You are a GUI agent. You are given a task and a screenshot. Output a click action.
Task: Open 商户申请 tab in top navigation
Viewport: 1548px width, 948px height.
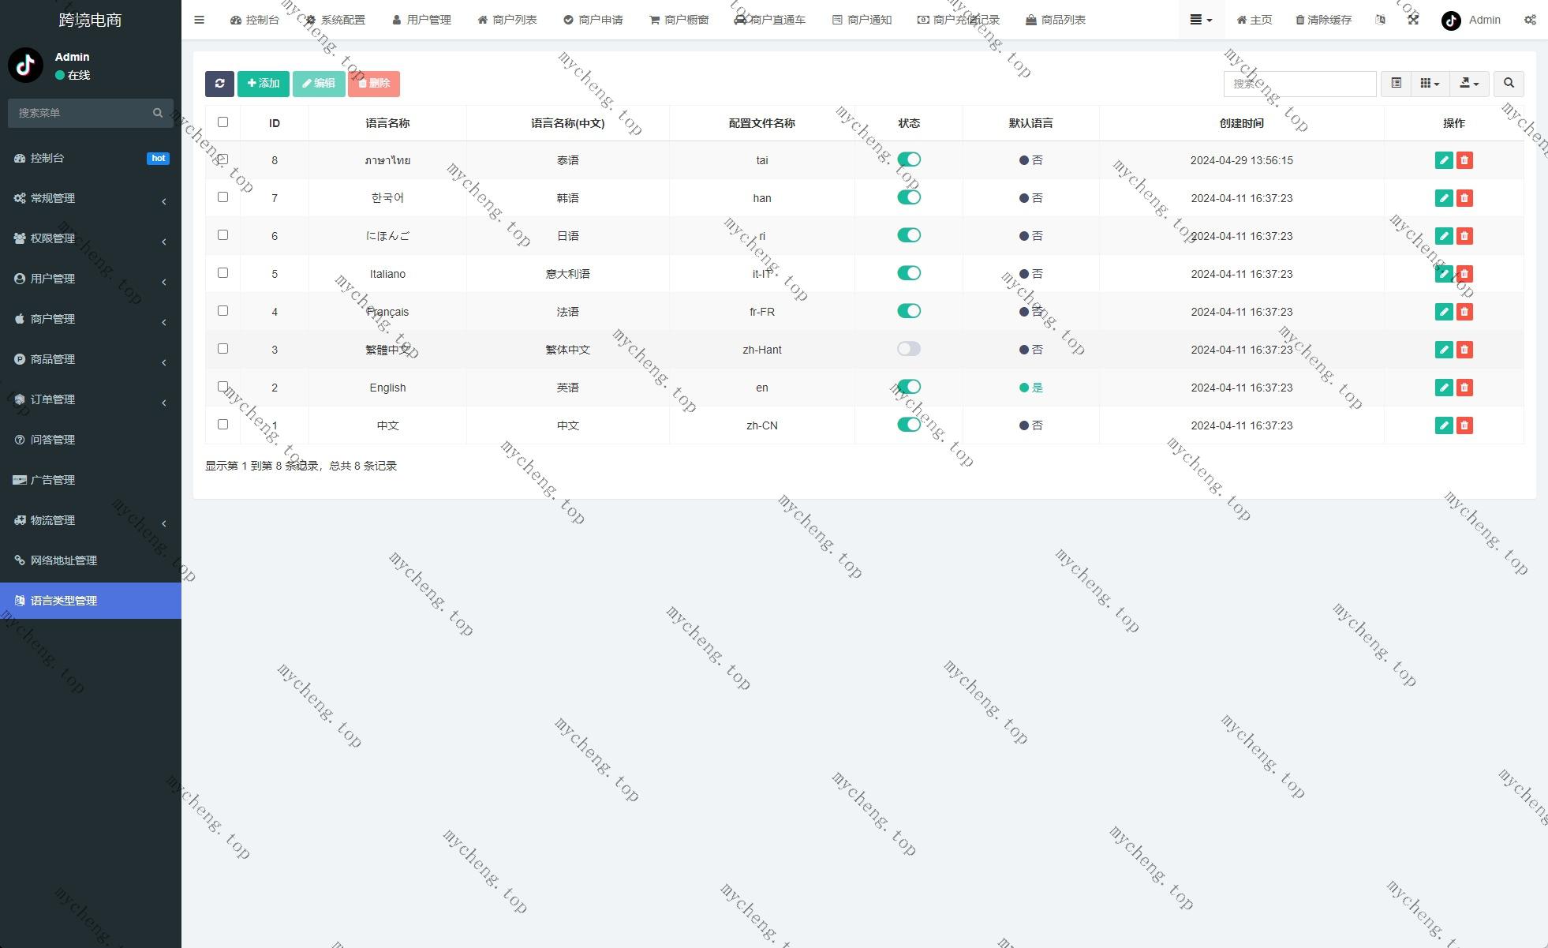[x=593, y=20]
